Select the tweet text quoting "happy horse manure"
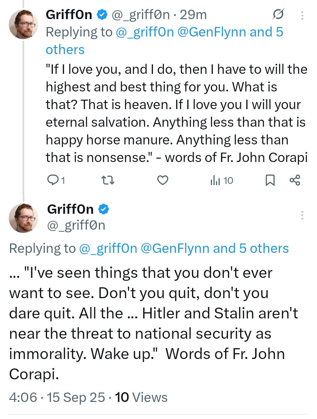317x419 pixels. tap(177, 113)
